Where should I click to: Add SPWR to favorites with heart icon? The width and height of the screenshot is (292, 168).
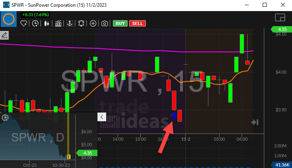coord(25,23)
